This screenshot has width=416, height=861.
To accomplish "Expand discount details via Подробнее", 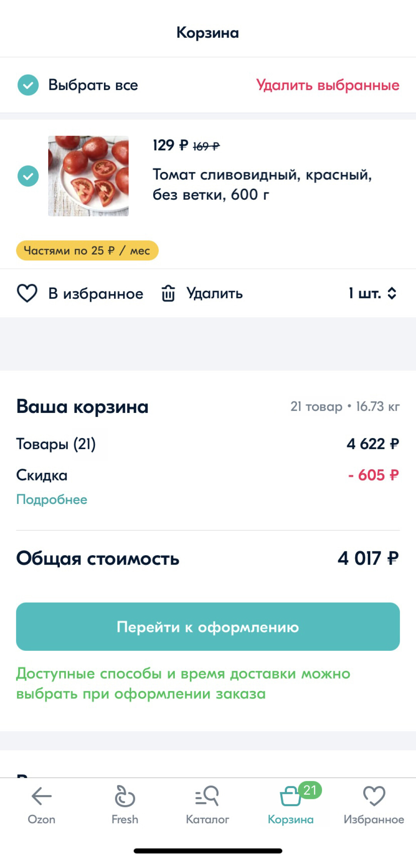I will click(52, 500).
